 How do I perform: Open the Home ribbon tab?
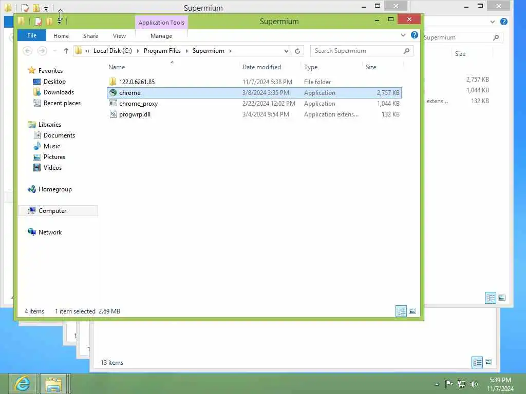(61, 36)
